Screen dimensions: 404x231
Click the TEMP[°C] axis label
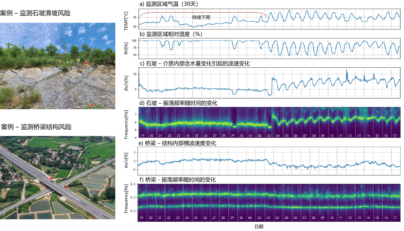[126, 21]
